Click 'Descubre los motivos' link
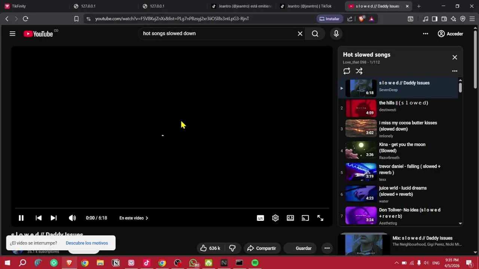The width and height of the screenshot is (479, 269). pyautogui.click(x=87, y=243)
